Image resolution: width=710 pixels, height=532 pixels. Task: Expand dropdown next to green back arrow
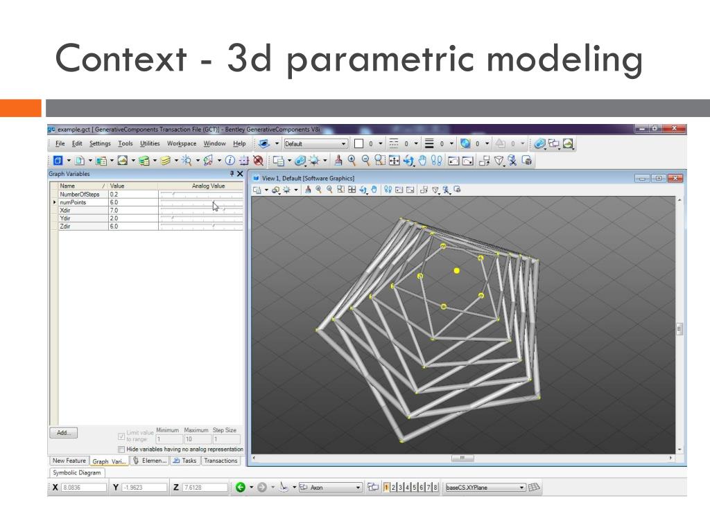(251, 487)
